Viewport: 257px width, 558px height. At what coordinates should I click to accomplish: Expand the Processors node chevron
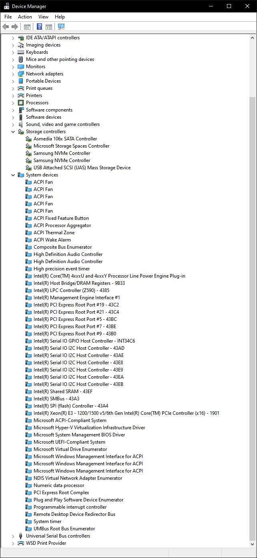[x=13, y=103]
